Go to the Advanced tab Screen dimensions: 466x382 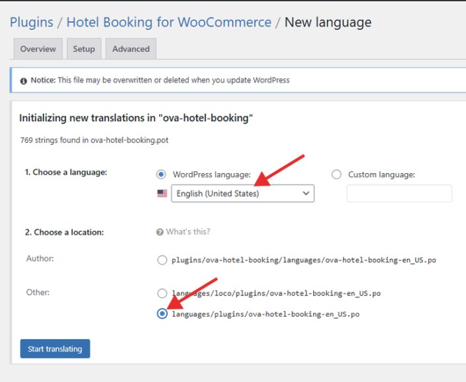pos(131,49)
